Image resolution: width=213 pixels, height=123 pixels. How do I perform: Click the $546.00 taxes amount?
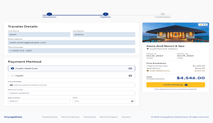click(200, 68)
